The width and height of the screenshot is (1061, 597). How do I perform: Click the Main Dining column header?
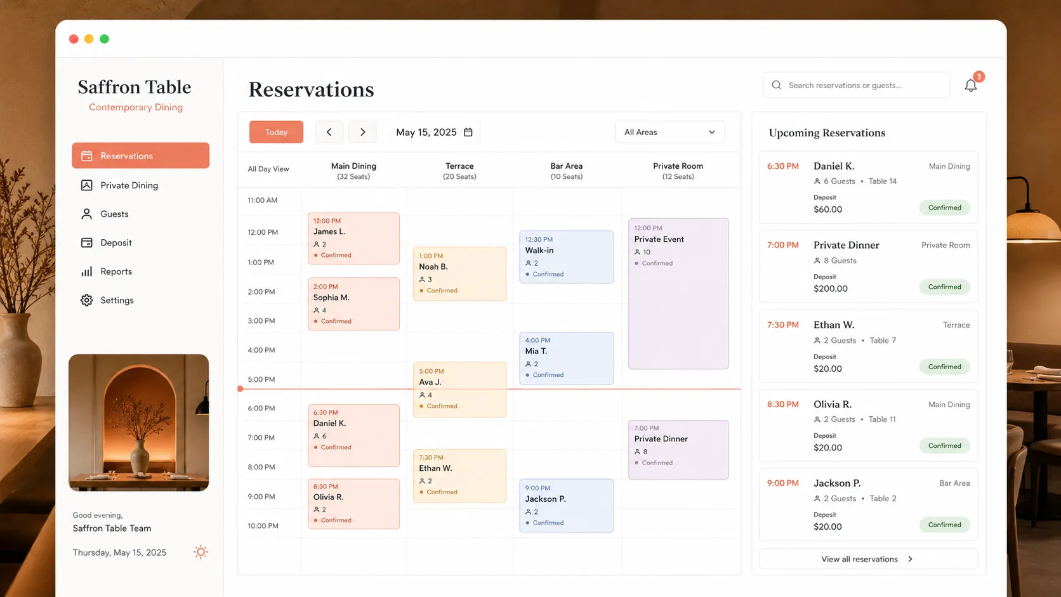click(353, 171)
